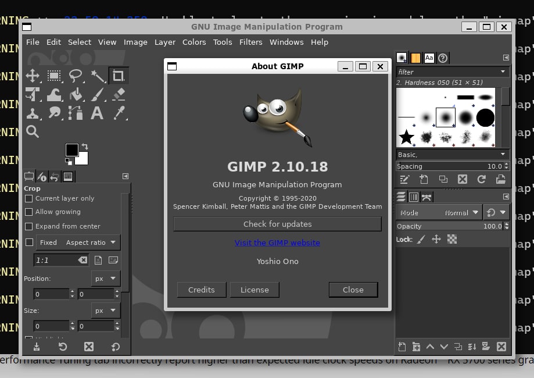Viewport: 534px width, 378px height.
Task: Open the File menu
Action: (33, 42)
